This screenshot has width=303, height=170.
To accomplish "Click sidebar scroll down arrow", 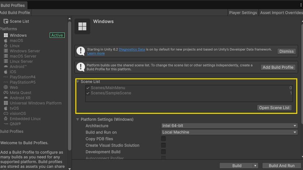I will pos(70,169).
